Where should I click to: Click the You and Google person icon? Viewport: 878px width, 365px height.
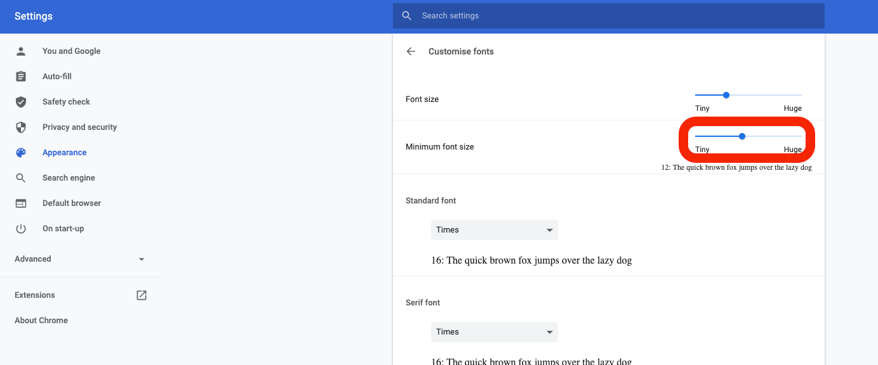[21, 51]
